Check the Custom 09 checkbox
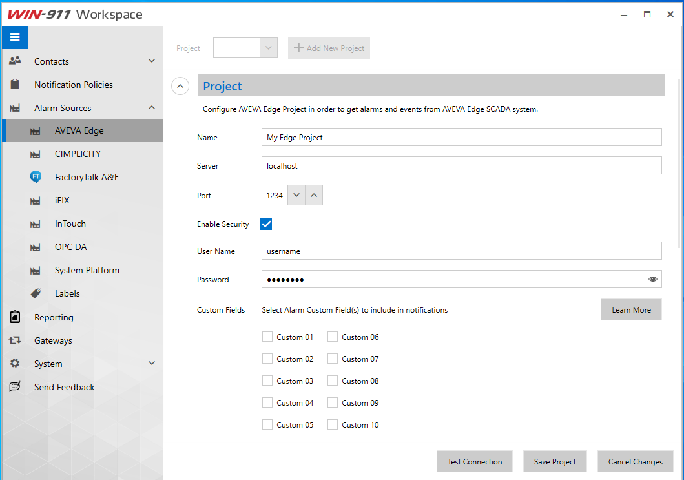Screen dimensions: 684x480 pyautogui.click(x=333, y=402)
